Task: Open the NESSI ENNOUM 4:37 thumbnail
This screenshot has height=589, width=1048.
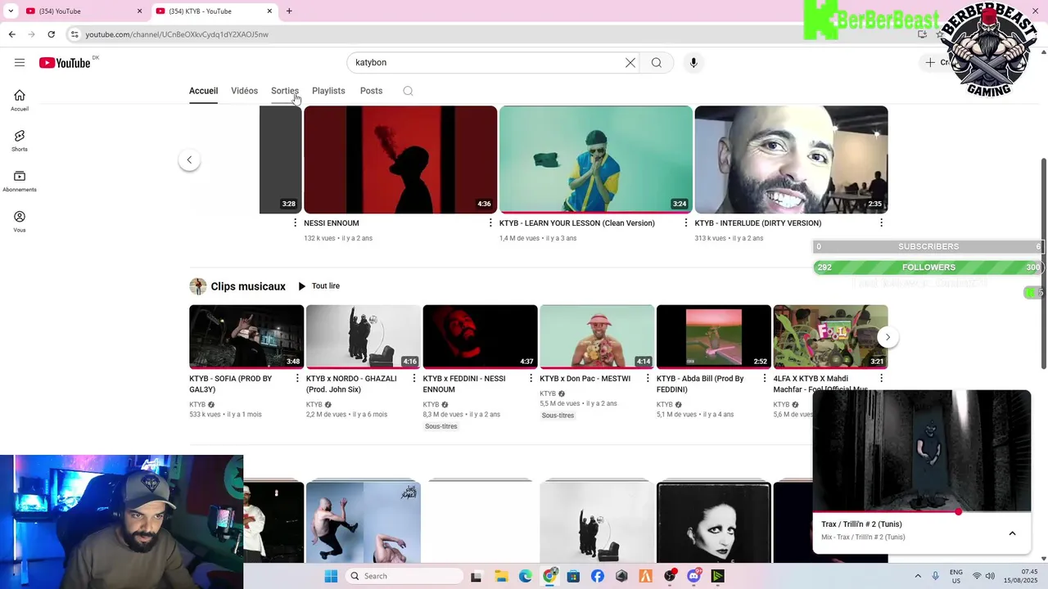Action: [x=480, y=337]
